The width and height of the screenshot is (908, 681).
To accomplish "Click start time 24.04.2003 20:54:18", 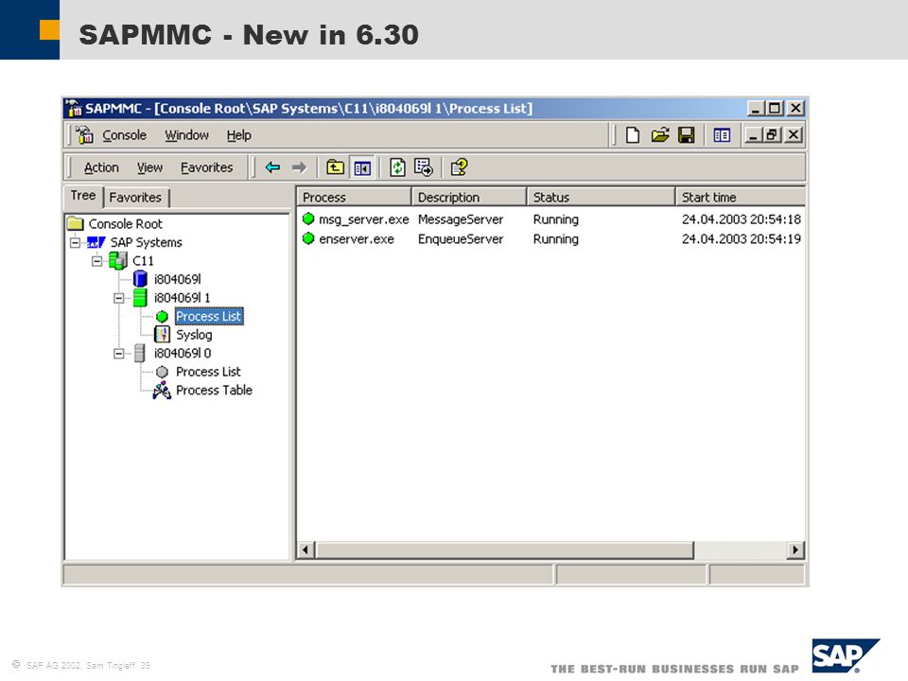I will [742, 219].
